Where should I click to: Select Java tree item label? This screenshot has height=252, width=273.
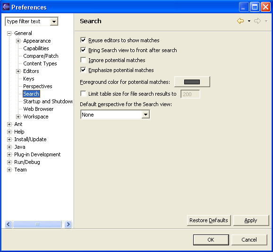tap(20, 147)
